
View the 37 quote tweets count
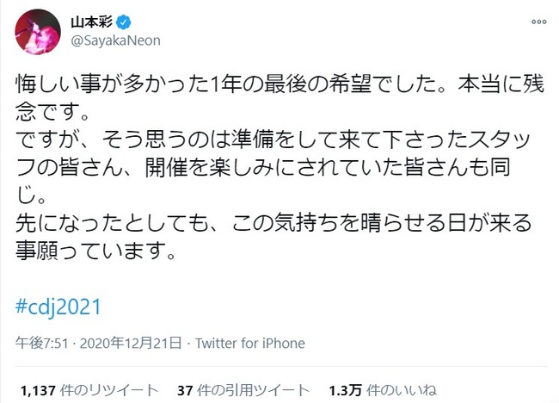point(185,390)
